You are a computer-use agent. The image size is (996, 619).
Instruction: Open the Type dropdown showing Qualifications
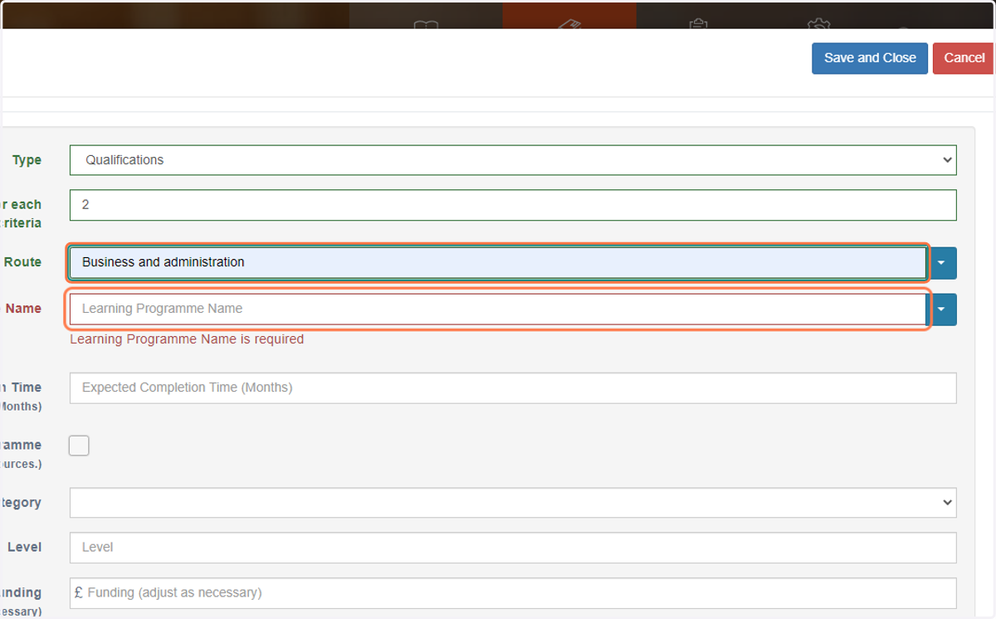coord(513,160)
